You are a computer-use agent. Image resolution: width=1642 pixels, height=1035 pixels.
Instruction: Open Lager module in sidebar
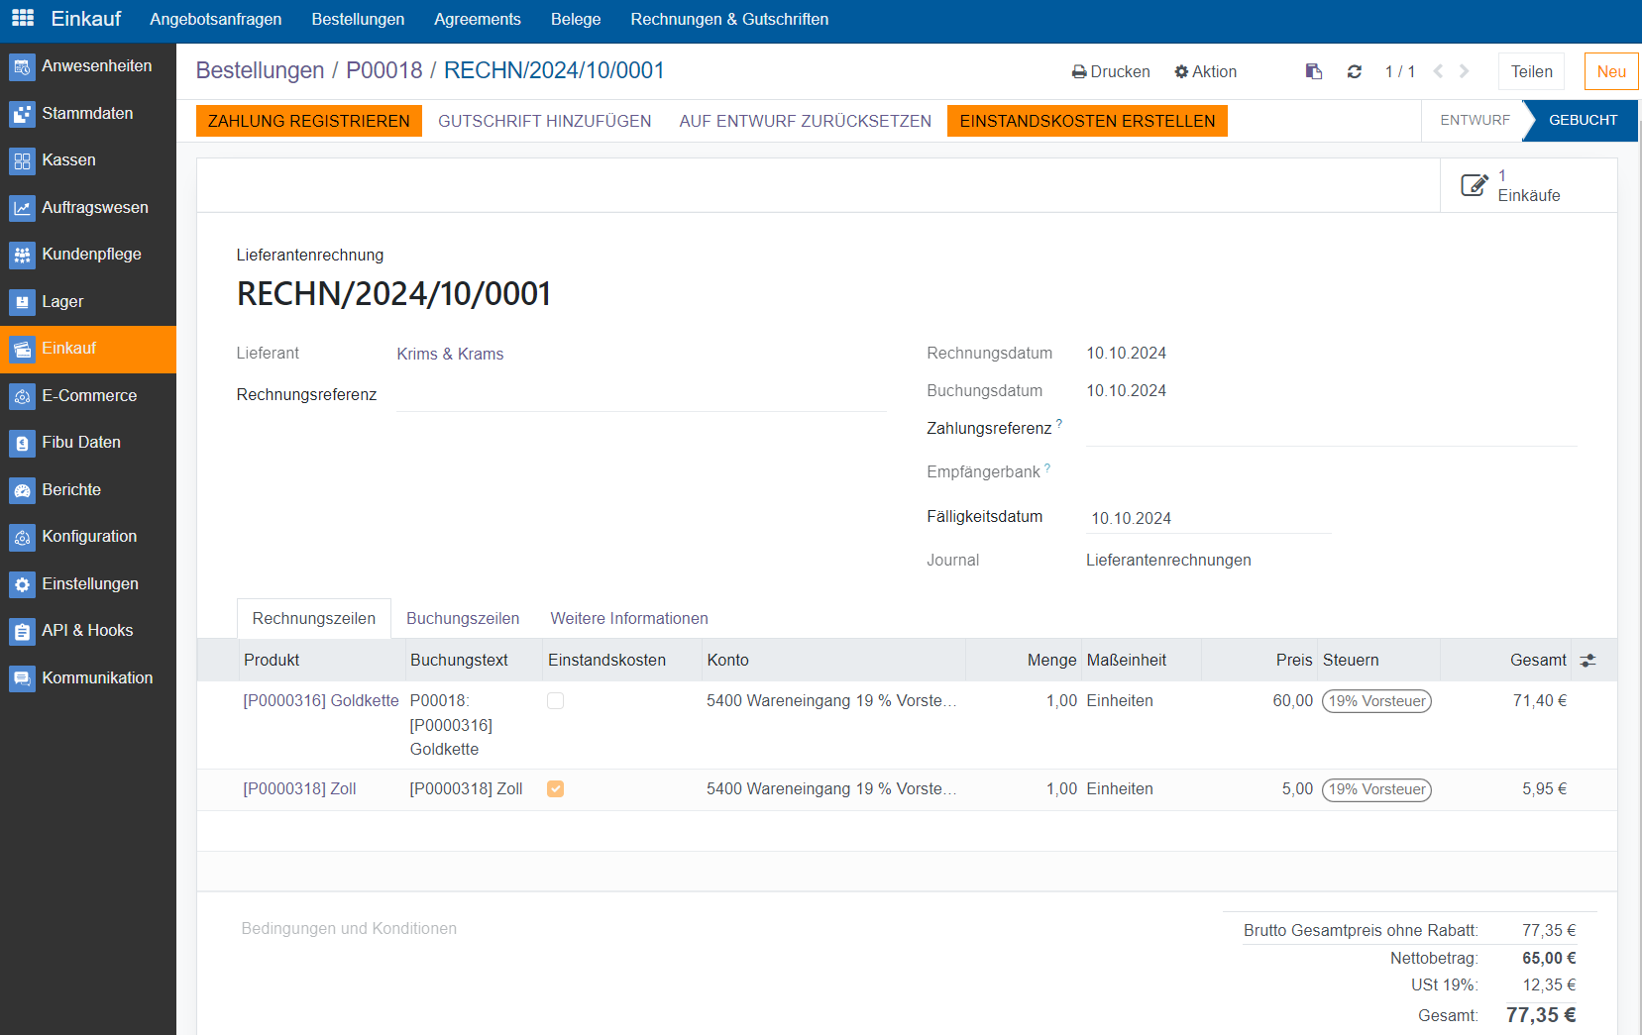tap(62, 302)
